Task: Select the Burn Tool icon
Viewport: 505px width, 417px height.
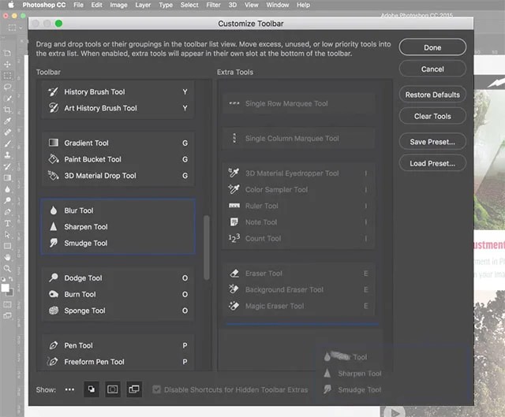Action: click(x=54, y=294)
